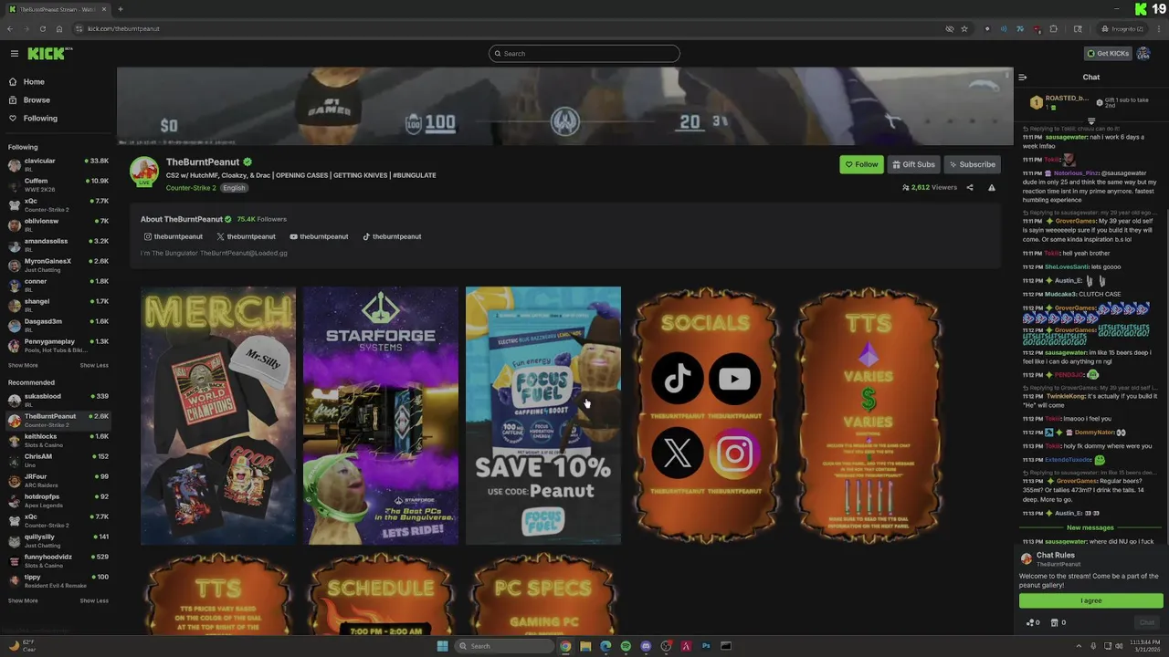Viewport: 1169px width, 657px height.
Task: Open the Instagram icon in Socials panel
Action: click(x=734, y=454)
